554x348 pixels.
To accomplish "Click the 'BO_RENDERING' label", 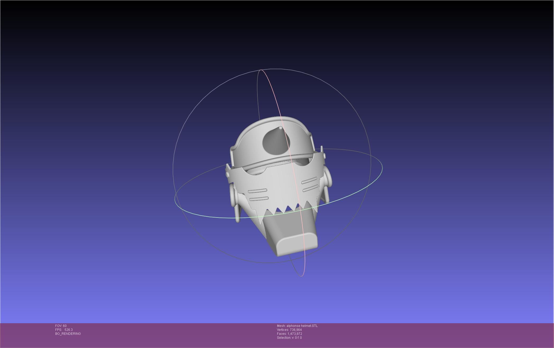I will click(x=68, y=334).
